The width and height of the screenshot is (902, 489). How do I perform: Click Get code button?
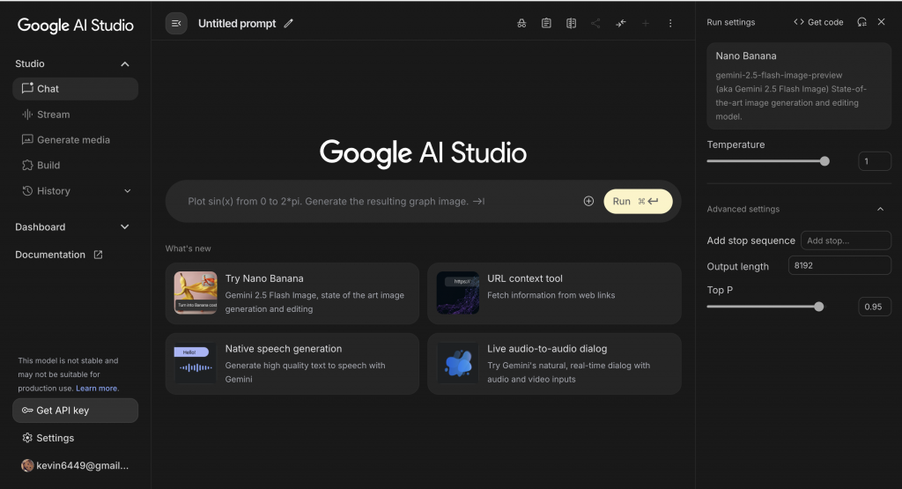coord(818,22)
